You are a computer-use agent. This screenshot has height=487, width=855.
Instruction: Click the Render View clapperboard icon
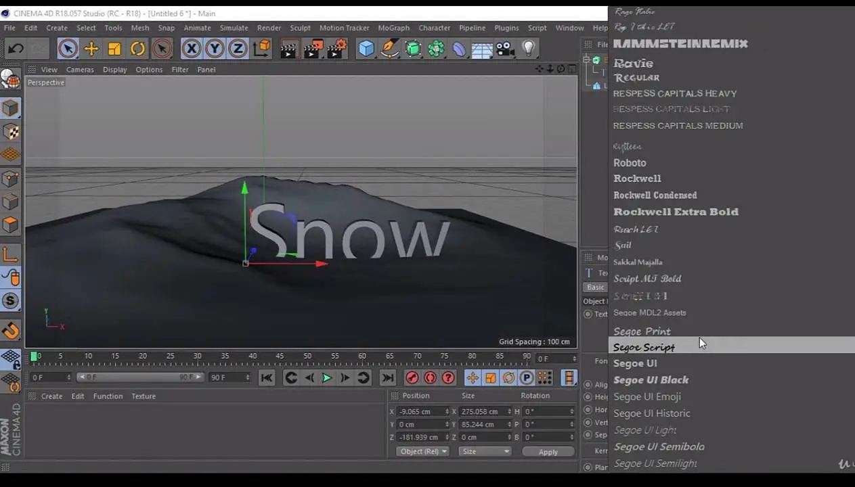click(289, 48)
